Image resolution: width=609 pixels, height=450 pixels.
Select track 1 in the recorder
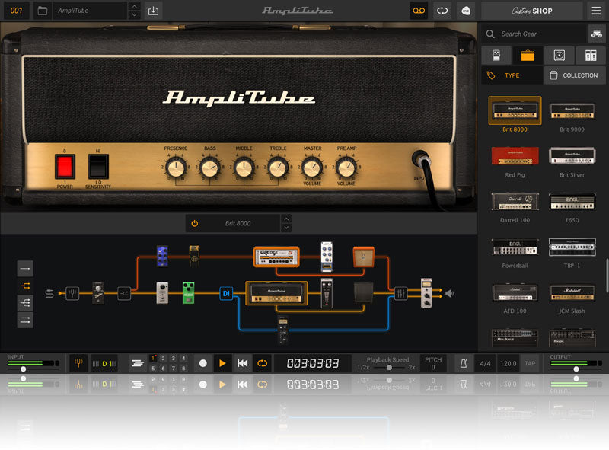[x=153, y=359]
